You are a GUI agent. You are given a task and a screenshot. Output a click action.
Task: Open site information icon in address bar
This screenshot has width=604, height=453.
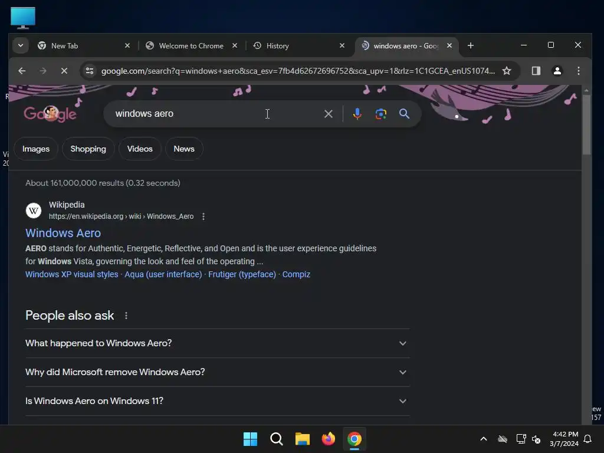[x=90, y=71]
